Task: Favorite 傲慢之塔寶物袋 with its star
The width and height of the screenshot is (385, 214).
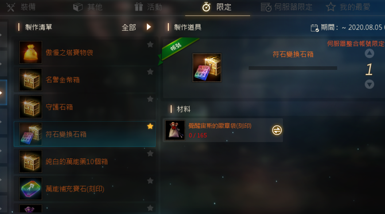Action: 150,44
